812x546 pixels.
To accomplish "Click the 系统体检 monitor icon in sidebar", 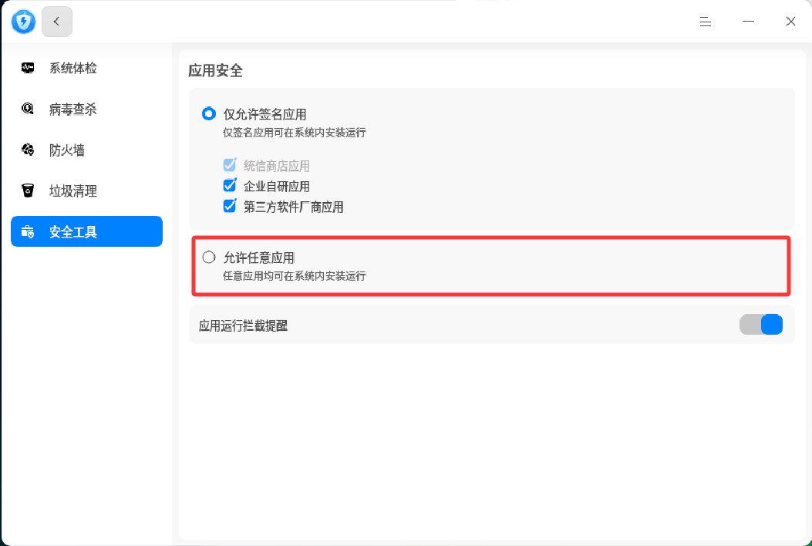I will pos(28,68).
